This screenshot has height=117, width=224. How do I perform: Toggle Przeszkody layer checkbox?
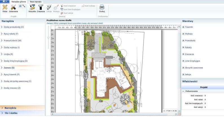tap(183, 40)
